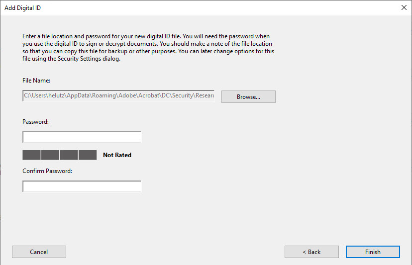Click third segment of password strength meter
The height and width of the screenshot is (265, 412).
click(x=69, y=155)
